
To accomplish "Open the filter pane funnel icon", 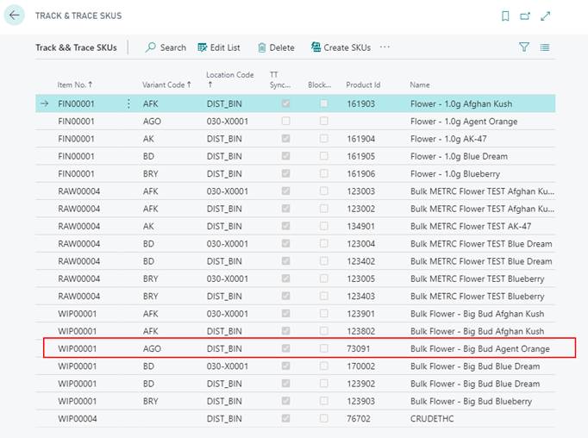I will pyautogui.click(x=524, y=47).
